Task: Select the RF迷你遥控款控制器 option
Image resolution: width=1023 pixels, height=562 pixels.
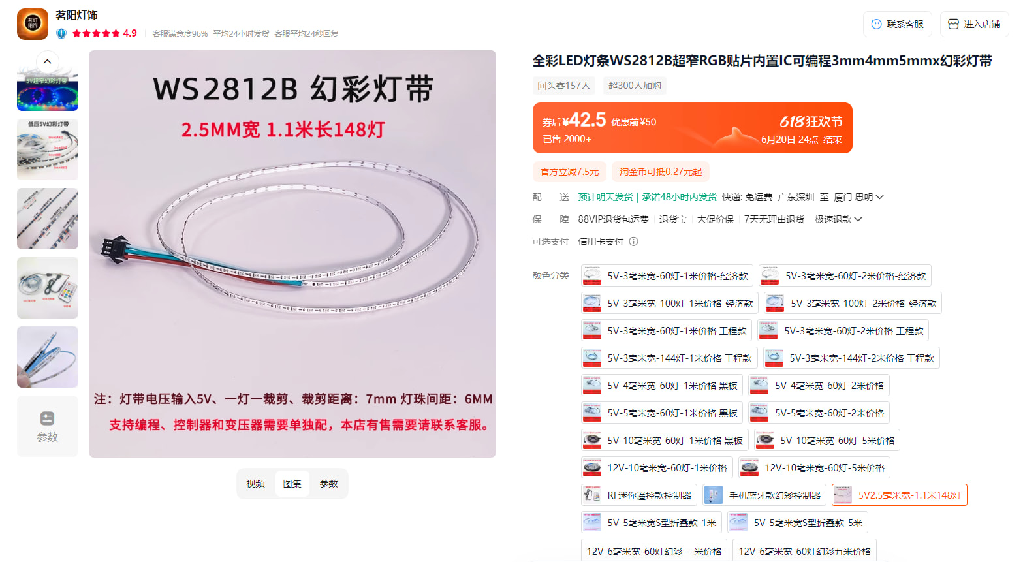Action: [639, 495]
